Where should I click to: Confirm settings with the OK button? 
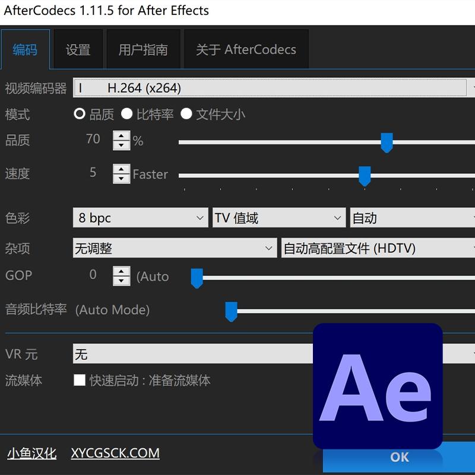point(399,457)
